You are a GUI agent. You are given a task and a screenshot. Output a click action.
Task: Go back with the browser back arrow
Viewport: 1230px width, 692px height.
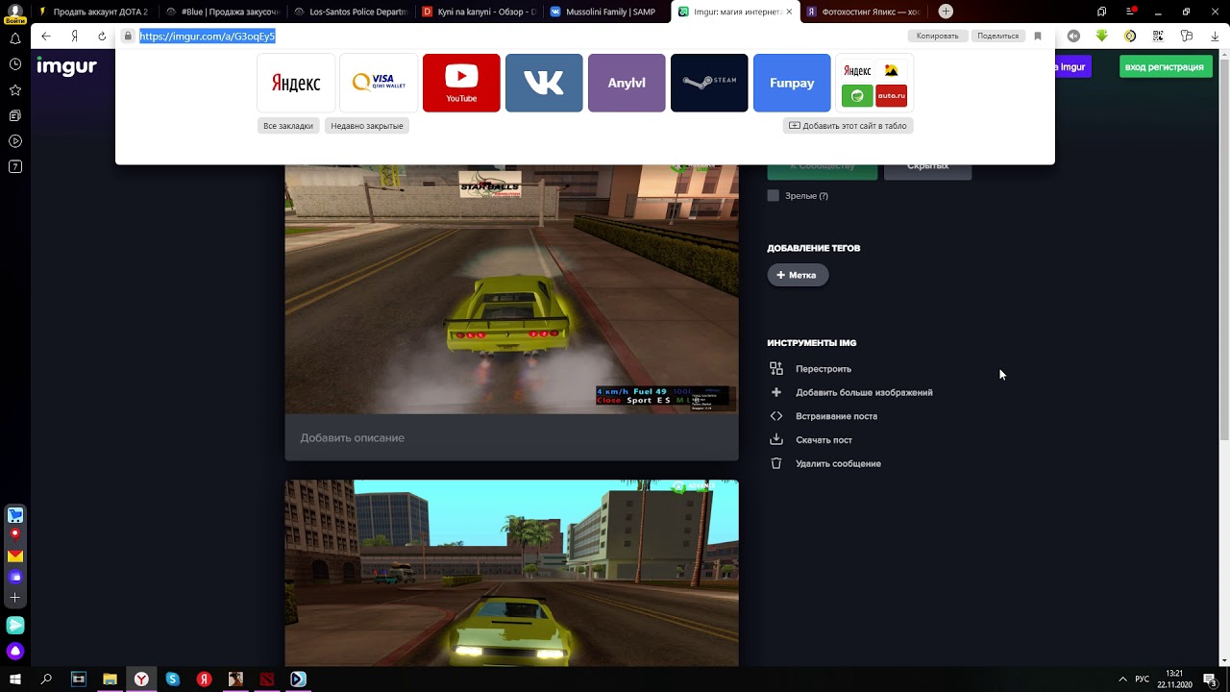pos(45,37)
